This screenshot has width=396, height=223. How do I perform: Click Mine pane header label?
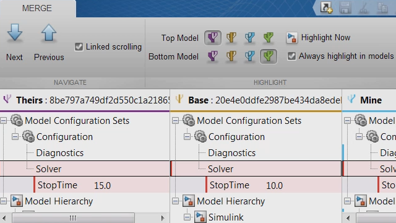371,100
